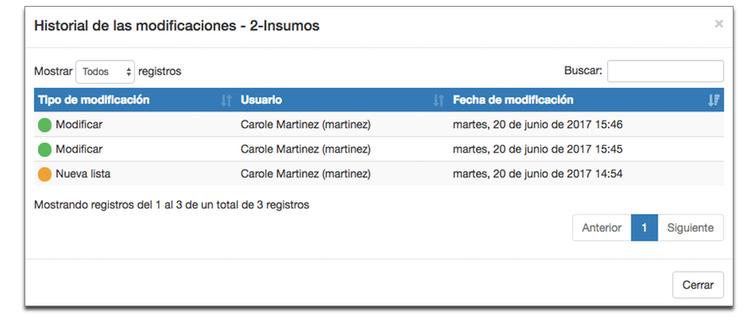Select 'Modificar' in the 15:45 row
This screenshot has height=319, width=753.
pyautogui.click(x=79, y=149)
